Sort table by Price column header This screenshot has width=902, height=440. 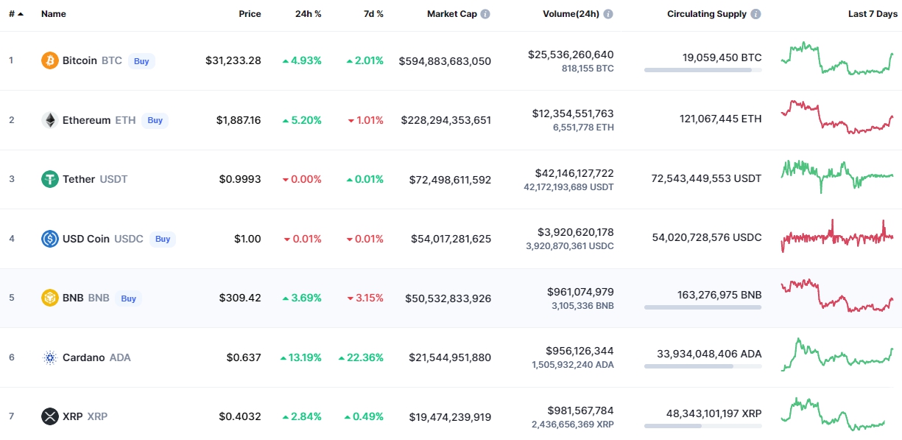point(250,14)
